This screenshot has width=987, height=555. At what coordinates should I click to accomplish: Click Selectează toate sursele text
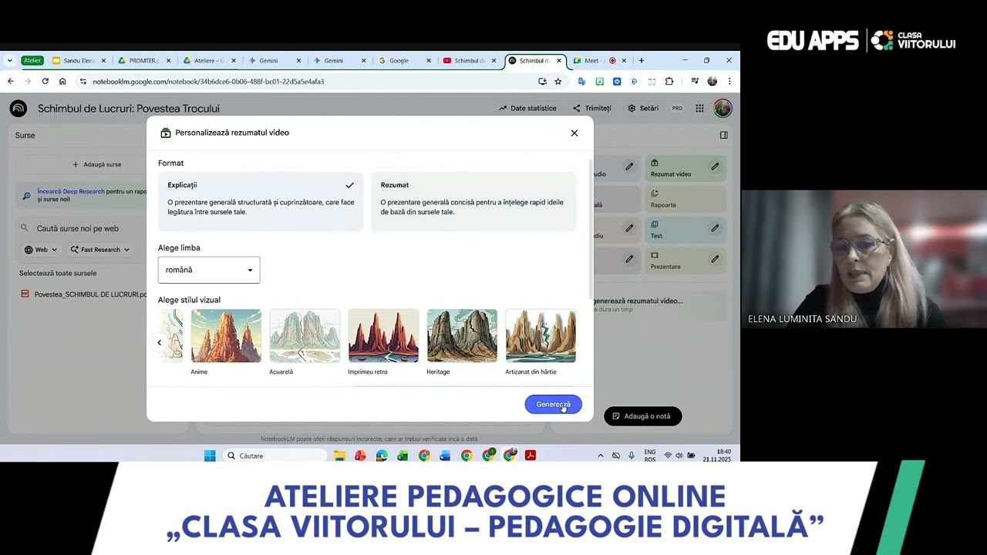[x=58, y=273]
